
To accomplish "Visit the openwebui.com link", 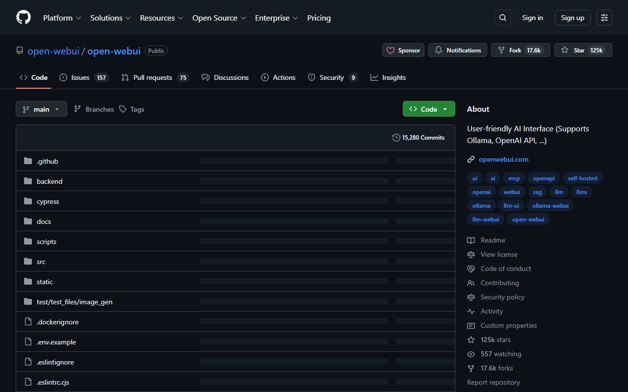I will pyautogui.click(x=503, y=159).
